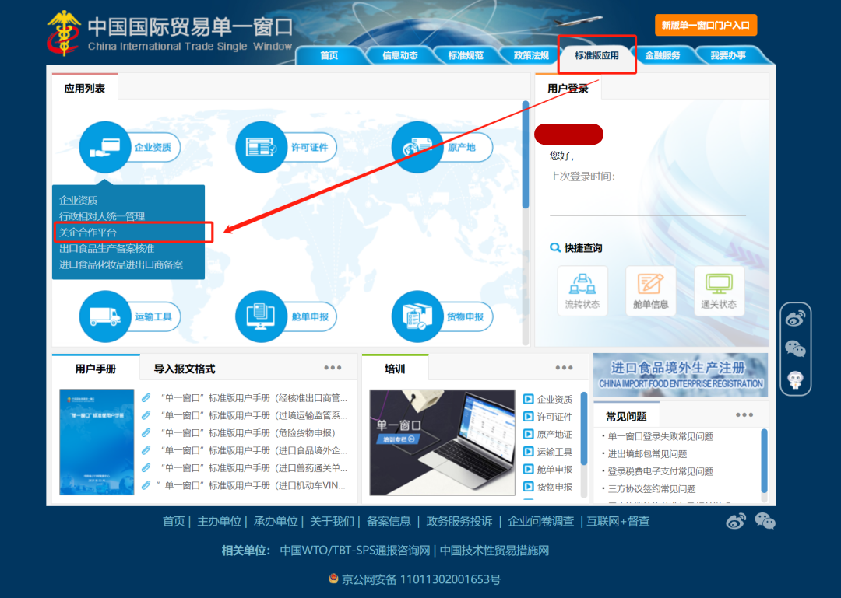Open 进出境邮包常见问题 link

[x=647, y=454]
